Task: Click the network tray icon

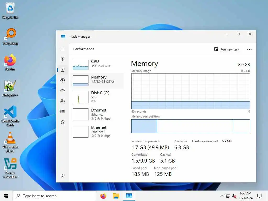Action: [228, 196]
